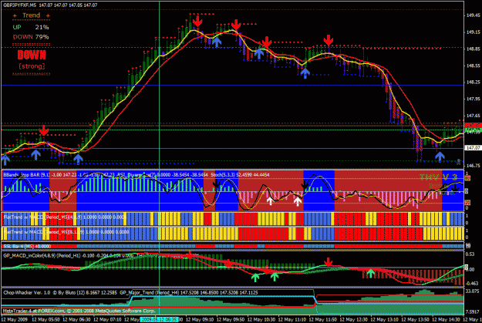Click the red highlighted price tag on axis
The width and height of the screenshot is (482, 323).
pyautogui.click(x=473, y=126)
